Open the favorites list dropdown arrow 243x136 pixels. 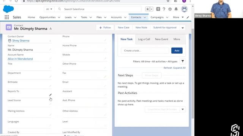coord(151,9)
